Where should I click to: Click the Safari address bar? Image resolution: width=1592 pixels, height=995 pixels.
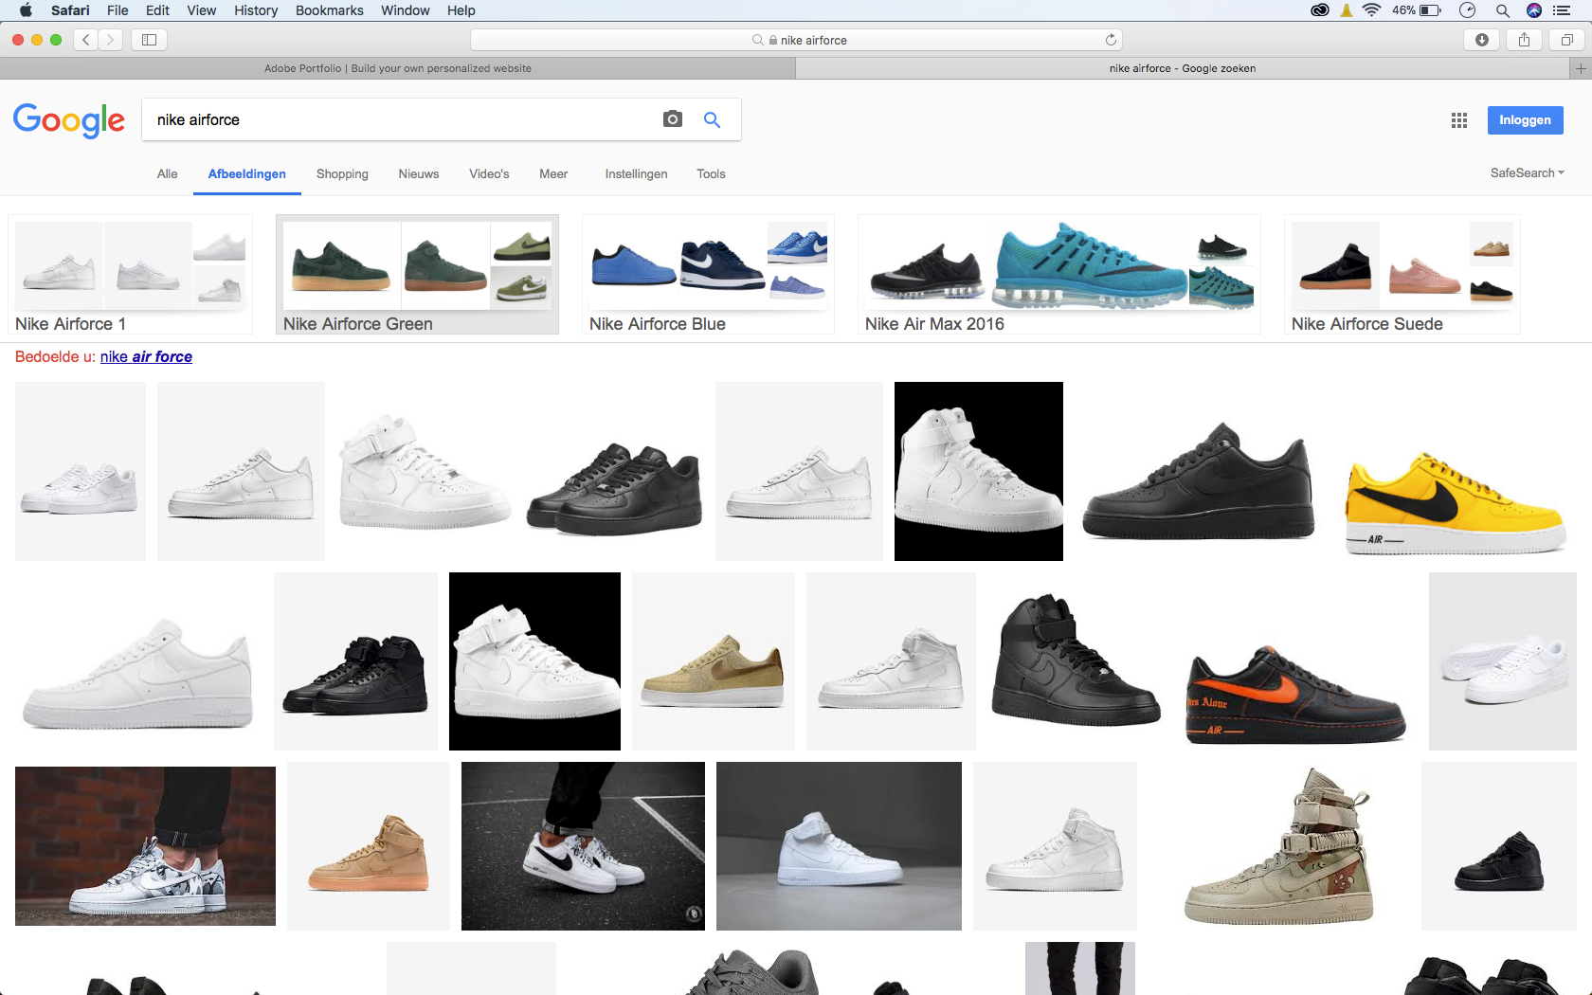click(796, 40)
